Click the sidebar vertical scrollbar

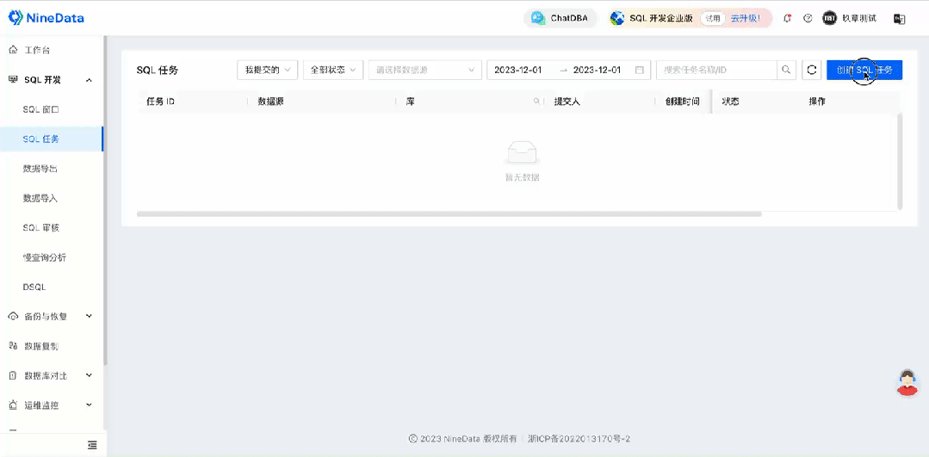pyautogui.click(x=105, y=200)
